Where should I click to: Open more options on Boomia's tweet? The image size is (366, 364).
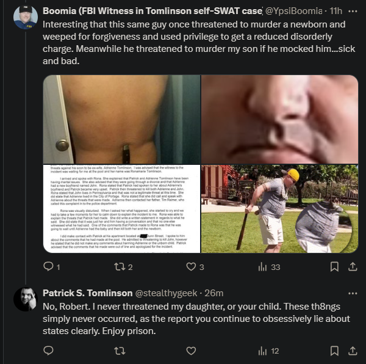353,11
